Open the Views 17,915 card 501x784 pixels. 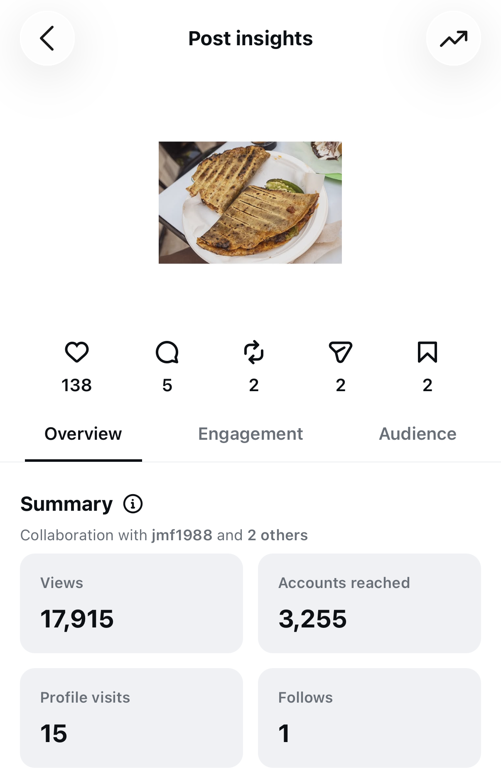click(131, 603)
